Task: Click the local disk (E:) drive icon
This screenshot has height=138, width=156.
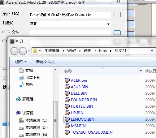Action: [x=21, y=135]
